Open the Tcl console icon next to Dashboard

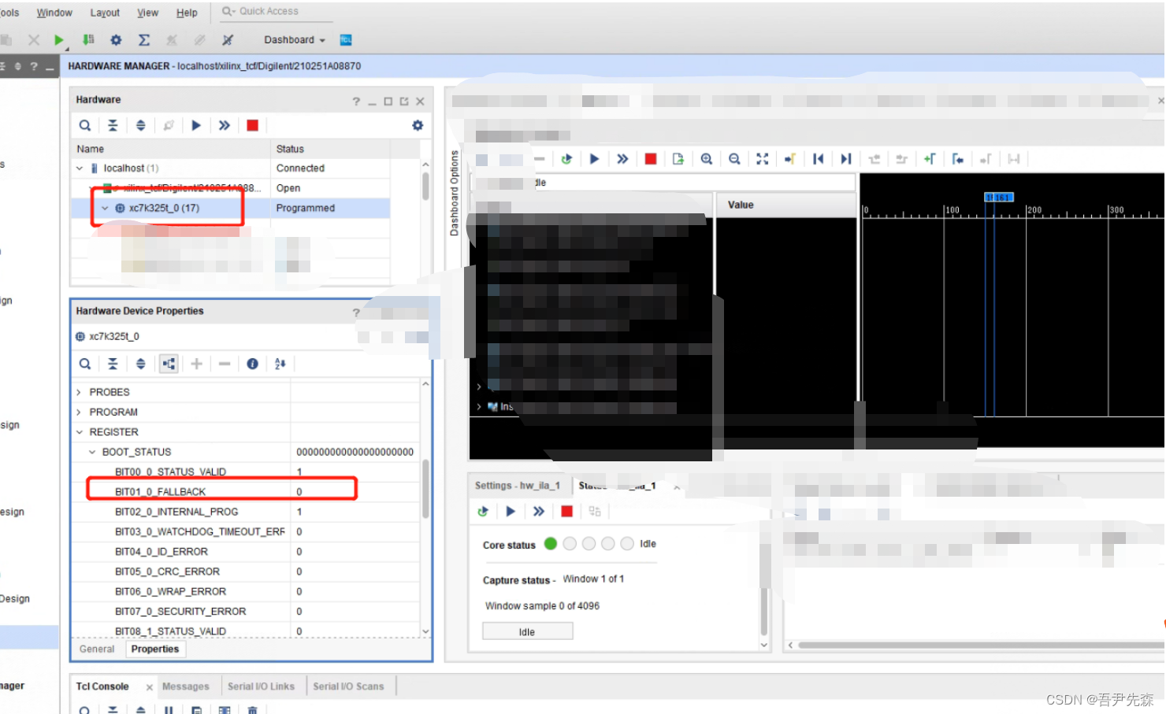click(x=345, y=39)
